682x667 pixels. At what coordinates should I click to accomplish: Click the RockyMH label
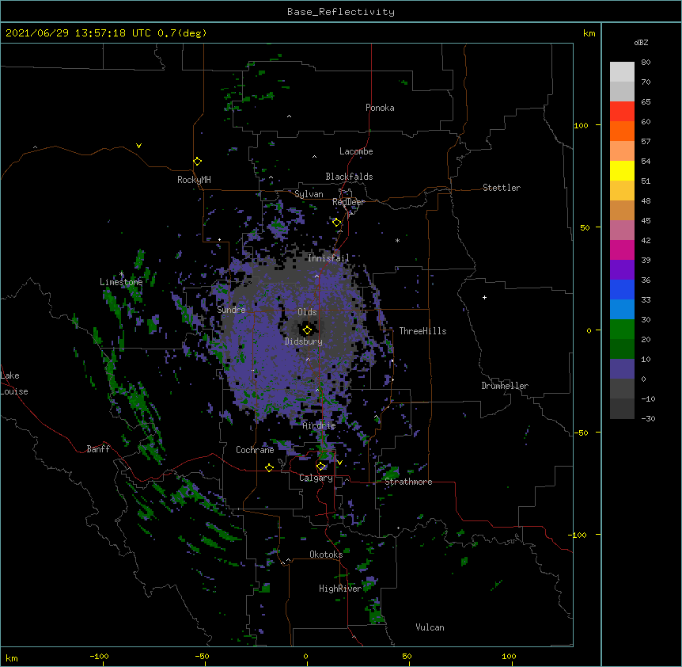(x=194, y=180)
